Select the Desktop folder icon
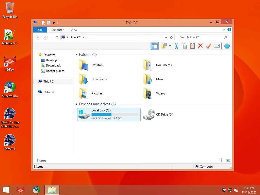Screen dimensions: 260x195 [84, 65]
